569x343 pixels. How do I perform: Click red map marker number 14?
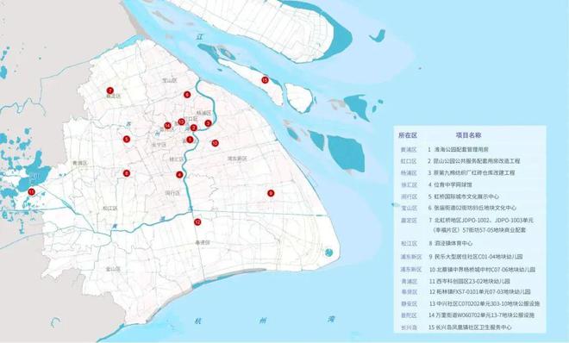[x=167, y=126]
